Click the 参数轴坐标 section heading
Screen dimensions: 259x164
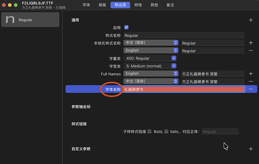point(81,107)
